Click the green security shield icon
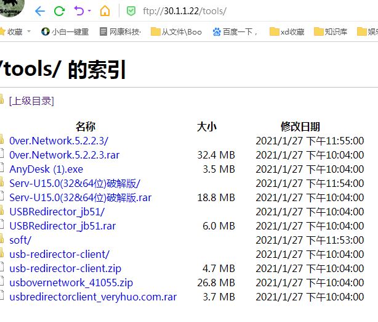 tap(131, 11)
